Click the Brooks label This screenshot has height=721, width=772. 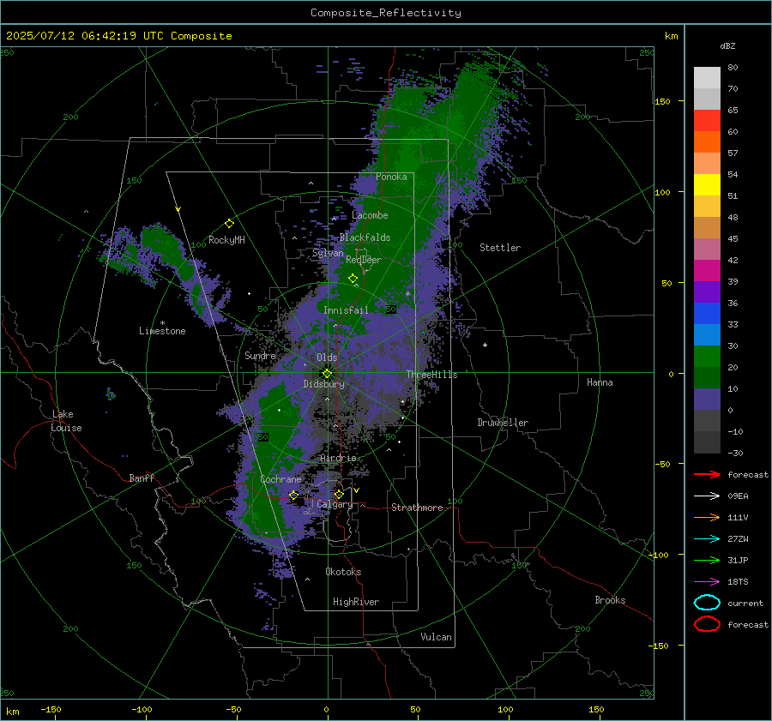(x=610, y=600)
